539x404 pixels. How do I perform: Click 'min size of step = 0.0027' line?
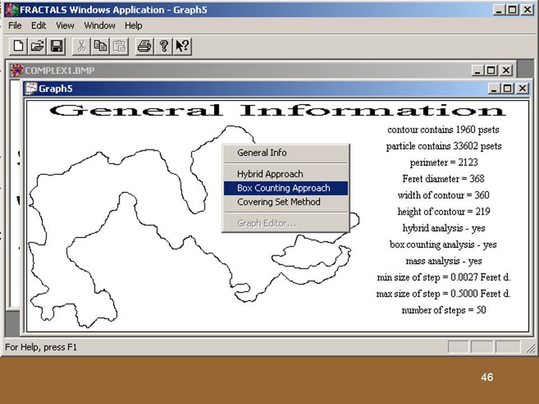[x=444, y=277]
